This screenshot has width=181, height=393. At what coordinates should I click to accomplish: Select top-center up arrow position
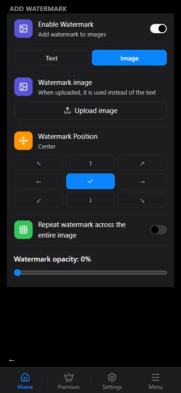tap(90, 163)
